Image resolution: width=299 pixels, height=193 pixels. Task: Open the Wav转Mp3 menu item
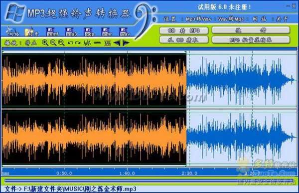[x=231, y=19]
